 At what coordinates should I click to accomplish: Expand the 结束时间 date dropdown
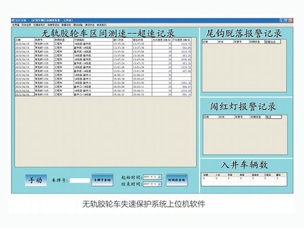tap(159, 184)
